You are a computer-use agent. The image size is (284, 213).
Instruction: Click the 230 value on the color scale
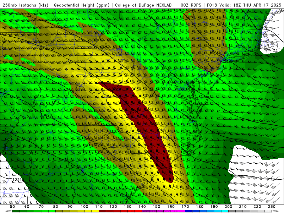click(x=272, y=207)
